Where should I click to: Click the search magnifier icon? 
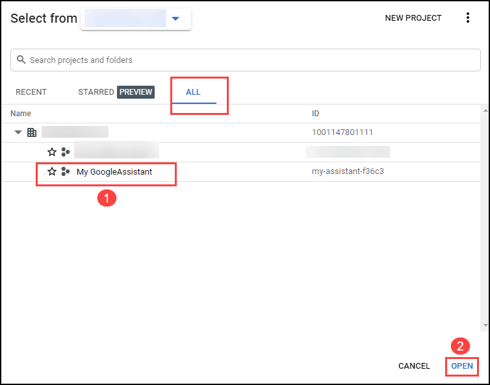click(21, 60)
